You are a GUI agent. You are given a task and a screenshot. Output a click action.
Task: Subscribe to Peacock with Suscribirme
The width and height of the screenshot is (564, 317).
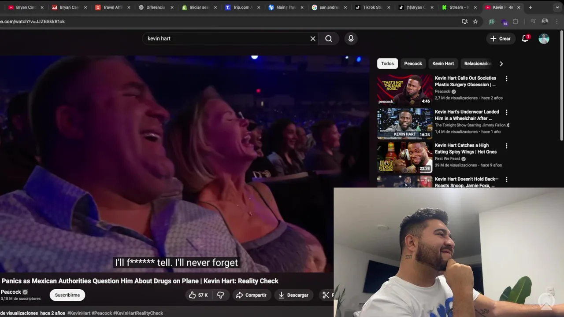(x=67, y=295)
